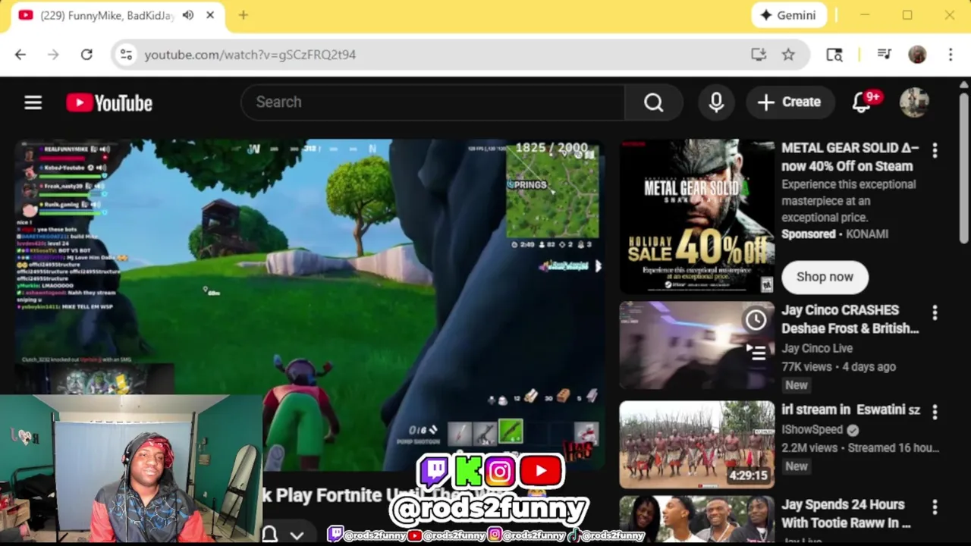The height and width of the screenshot is (546, 971).
Task: Open options for Jay Cinco CRASHES video
Action: pos(935,312)
